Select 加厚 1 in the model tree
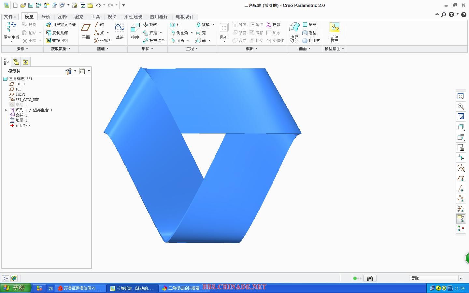The image size is (469, 293). pyautogui.click(x=19, y=120)
